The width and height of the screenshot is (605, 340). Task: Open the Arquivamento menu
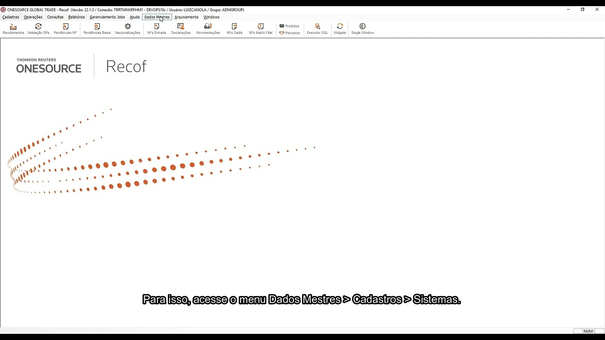[186, 17]
